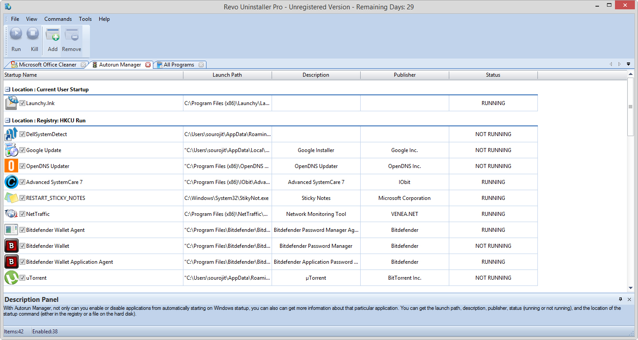The height and width of the screenshot is (340, 638).
Task: Click the "Network Monitoring Tool" description
Action: [316, 214]
